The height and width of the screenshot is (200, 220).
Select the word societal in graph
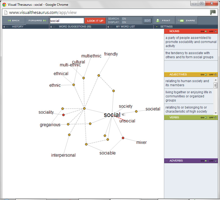coord(153,109)
